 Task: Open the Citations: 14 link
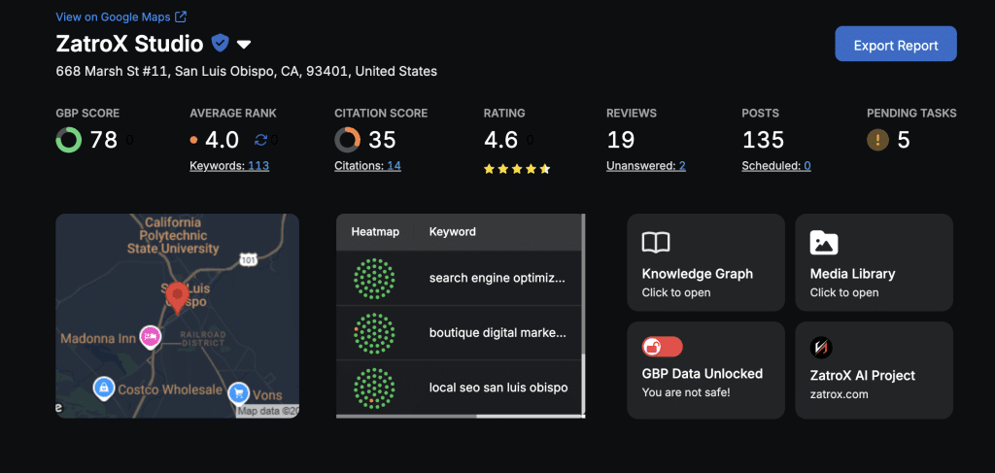click(367, 166)
